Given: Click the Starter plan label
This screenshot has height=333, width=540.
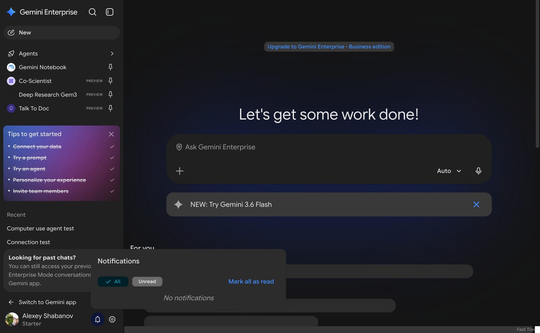Looking at the screenshot, I should coord(32,324).
